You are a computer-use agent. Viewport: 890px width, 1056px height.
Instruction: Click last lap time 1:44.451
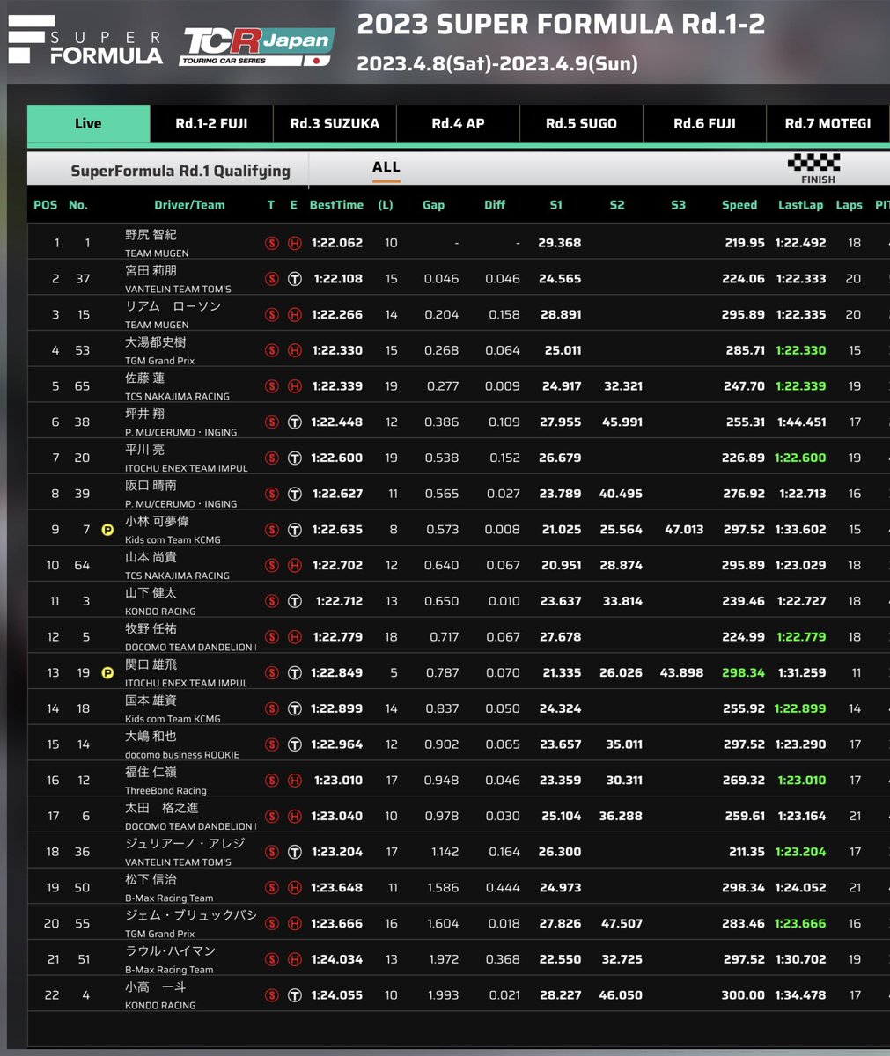(801, 422)
